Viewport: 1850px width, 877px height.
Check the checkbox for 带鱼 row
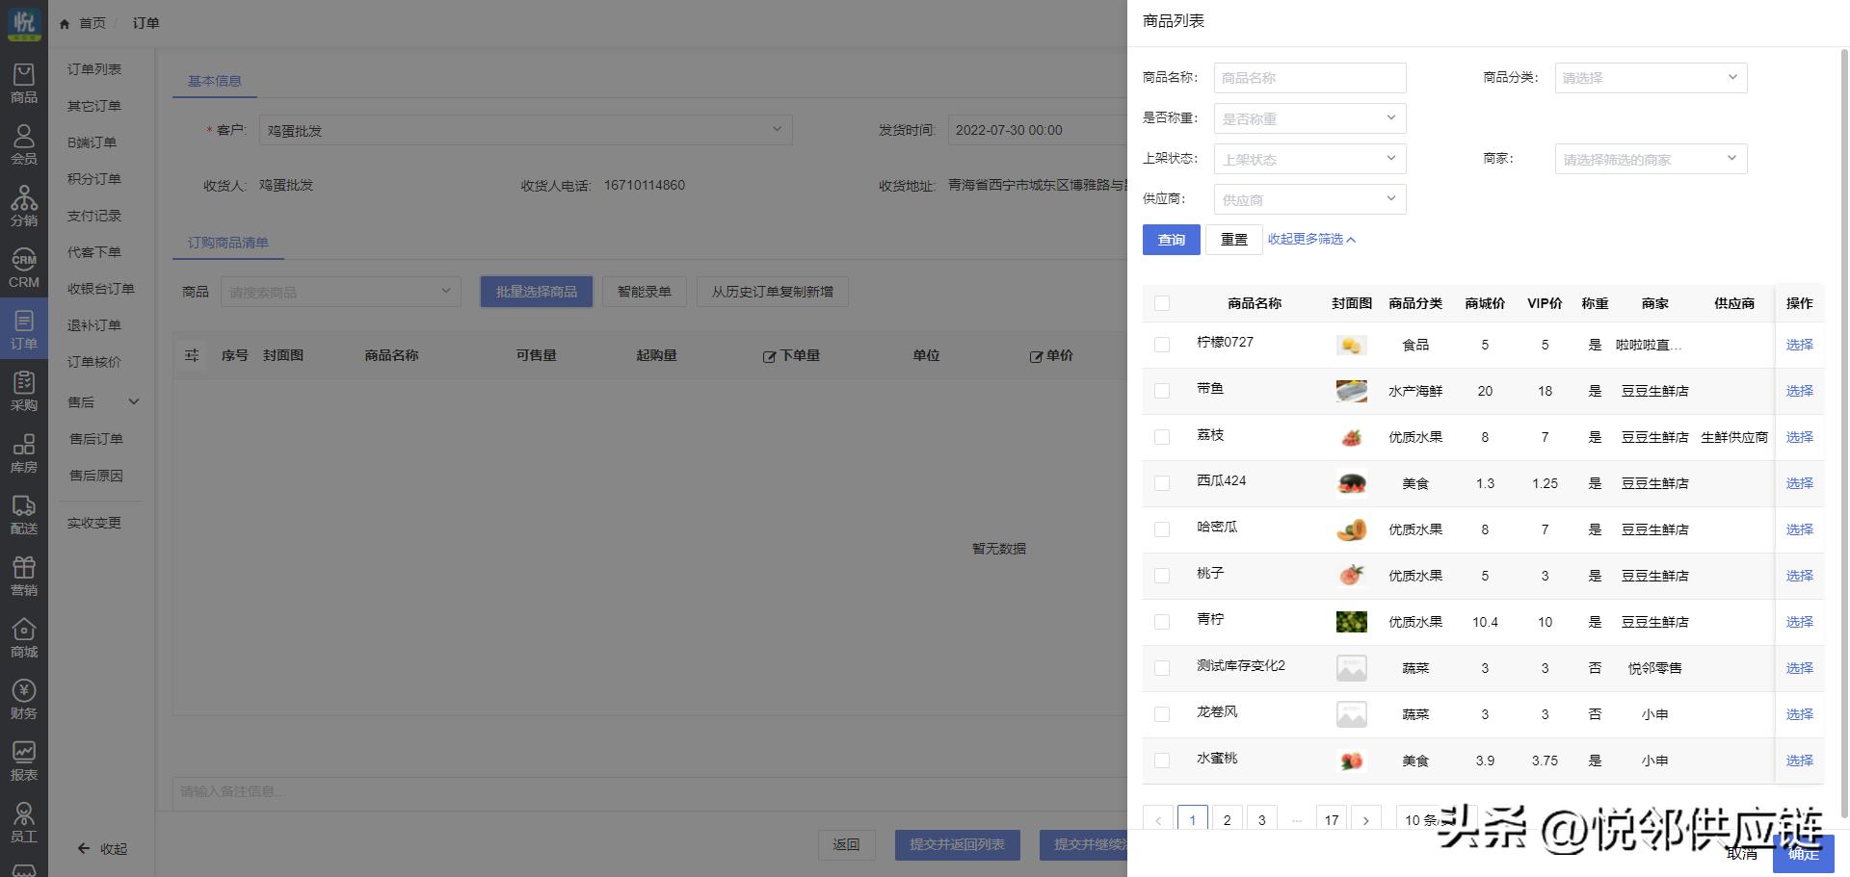point(1161,390)
